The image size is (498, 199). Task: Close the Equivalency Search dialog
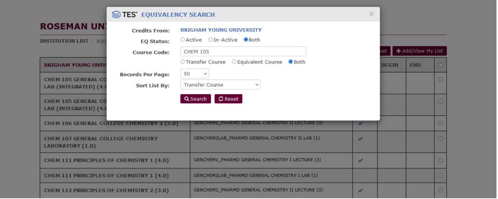pyautogui.click(x=371, y=14)
